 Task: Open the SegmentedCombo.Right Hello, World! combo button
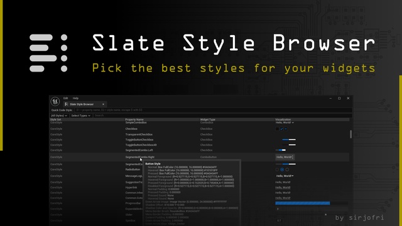pos(285,157)
